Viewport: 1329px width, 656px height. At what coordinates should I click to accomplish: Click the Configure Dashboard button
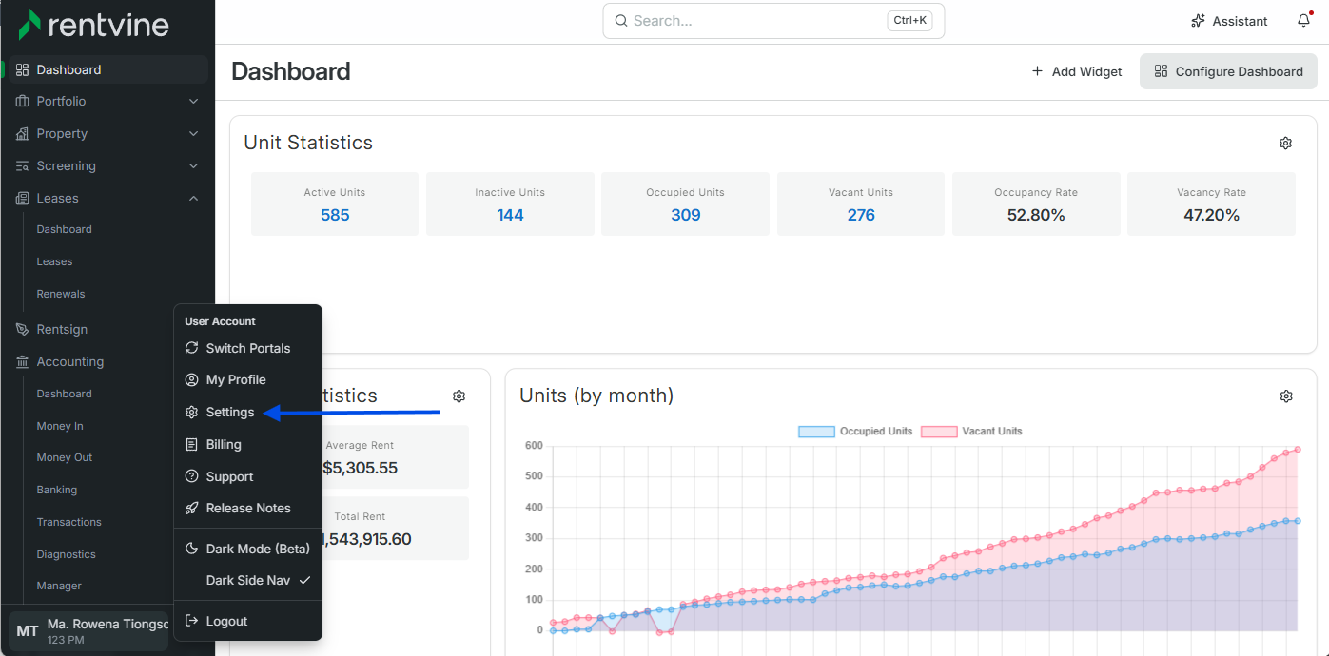pyautogui.click(x=1228, y=71)
